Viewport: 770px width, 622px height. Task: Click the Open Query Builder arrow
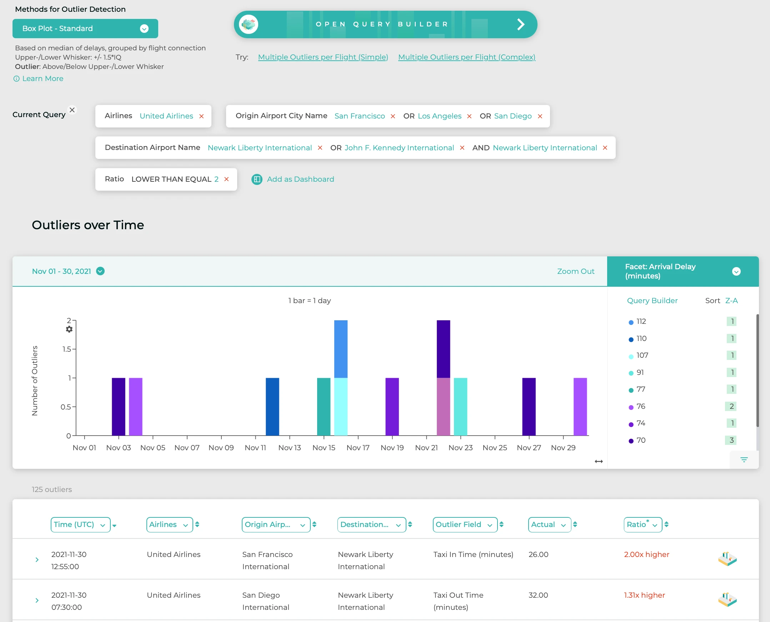click(x=521, y=24)
